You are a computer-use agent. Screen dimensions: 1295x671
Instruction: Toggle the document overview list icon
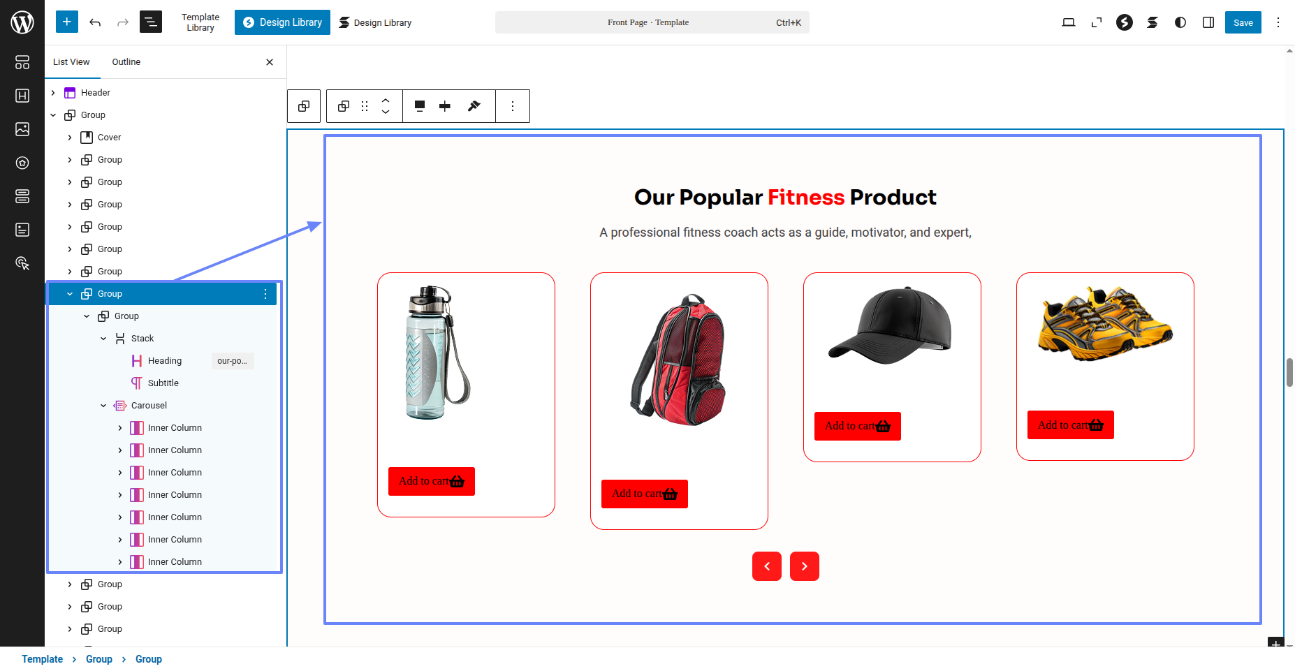[x=150, y=22]
